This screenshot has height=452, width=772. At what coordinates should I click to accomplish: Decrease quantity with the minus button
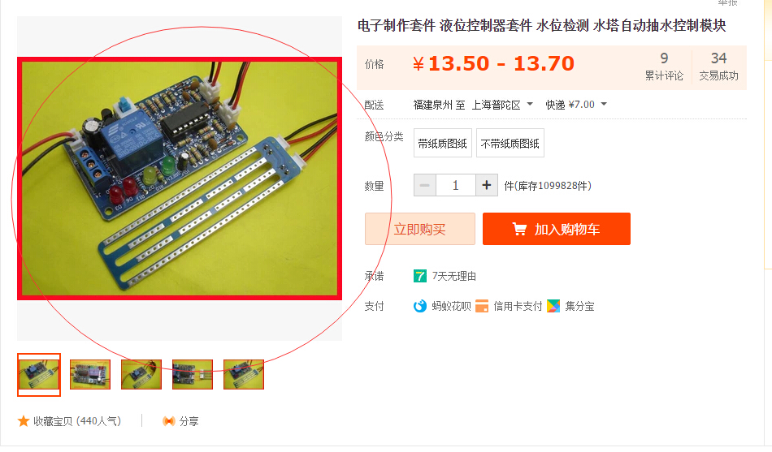point(425,185)
